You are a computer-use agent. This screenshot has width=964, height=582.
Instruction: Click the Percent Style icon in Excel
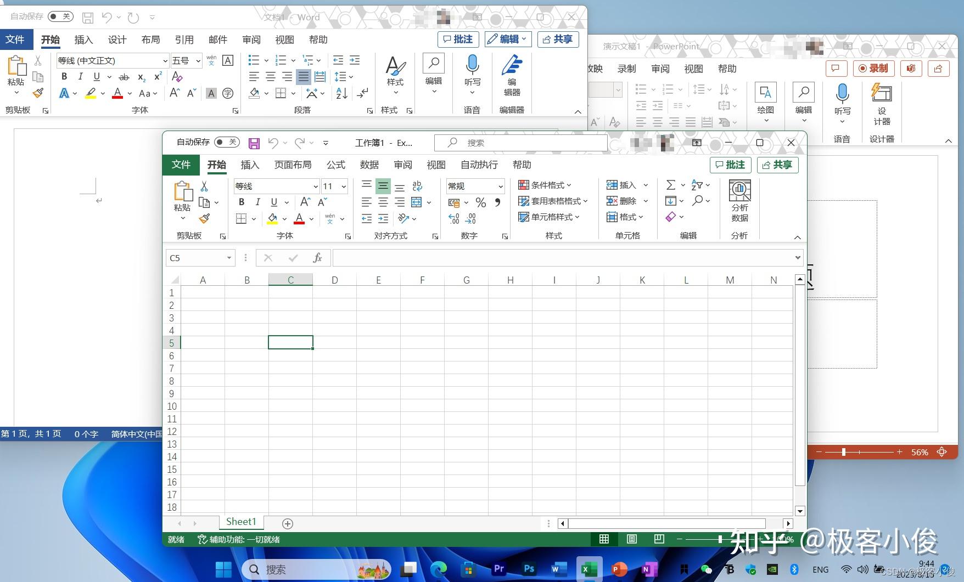481,202
